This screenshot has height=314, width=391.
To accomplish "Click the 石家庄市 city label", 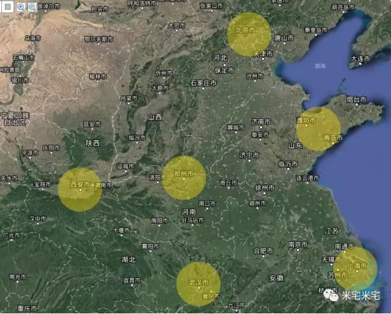I will [x=203, y=83].
